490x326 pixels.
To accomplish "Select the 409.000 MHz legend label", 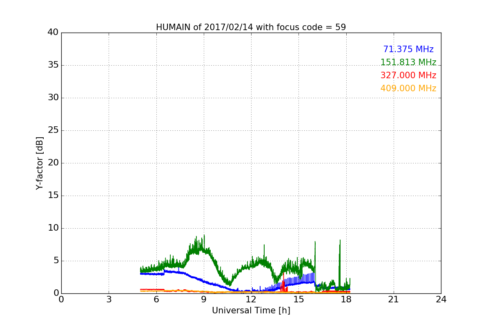I will 408,88.
